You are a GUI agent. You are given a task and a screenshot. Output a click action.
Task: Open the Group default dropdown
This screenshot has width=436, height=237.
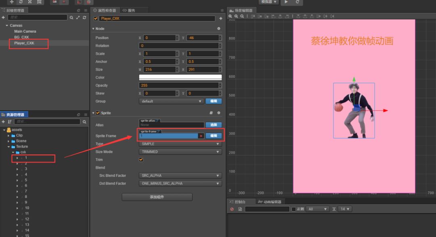pyautogui.click(x=171, y=101)
